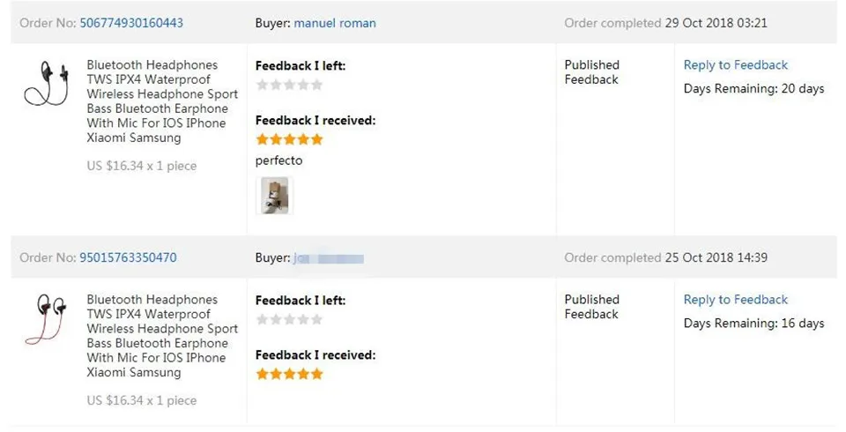Click Reply to Feedback for the 25 Oct order
Viewport: 846px width, 432px height.
[x=735, y=300]
